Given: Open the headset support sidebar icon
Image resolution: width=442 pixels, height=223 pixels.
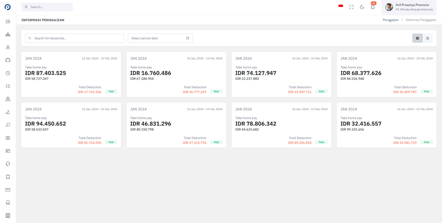Looking at the screenshot, I should tap(8, 164).
